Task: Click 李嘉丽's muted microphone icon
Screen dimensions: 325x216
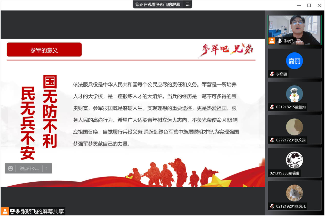Action: (272, 74)
